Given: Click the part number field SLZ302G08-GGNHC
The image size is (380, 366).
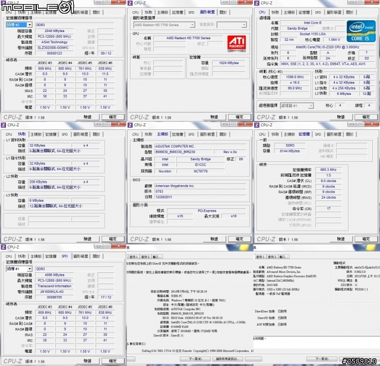Looking at the screenshot, I should tap(55, 47).
